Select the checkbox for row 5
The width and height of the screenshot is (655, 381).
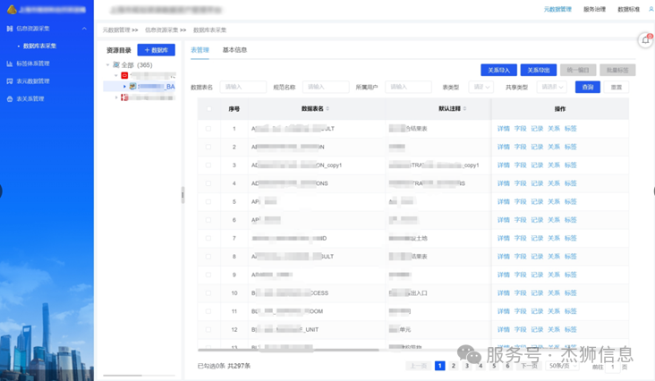coord(209,202)
